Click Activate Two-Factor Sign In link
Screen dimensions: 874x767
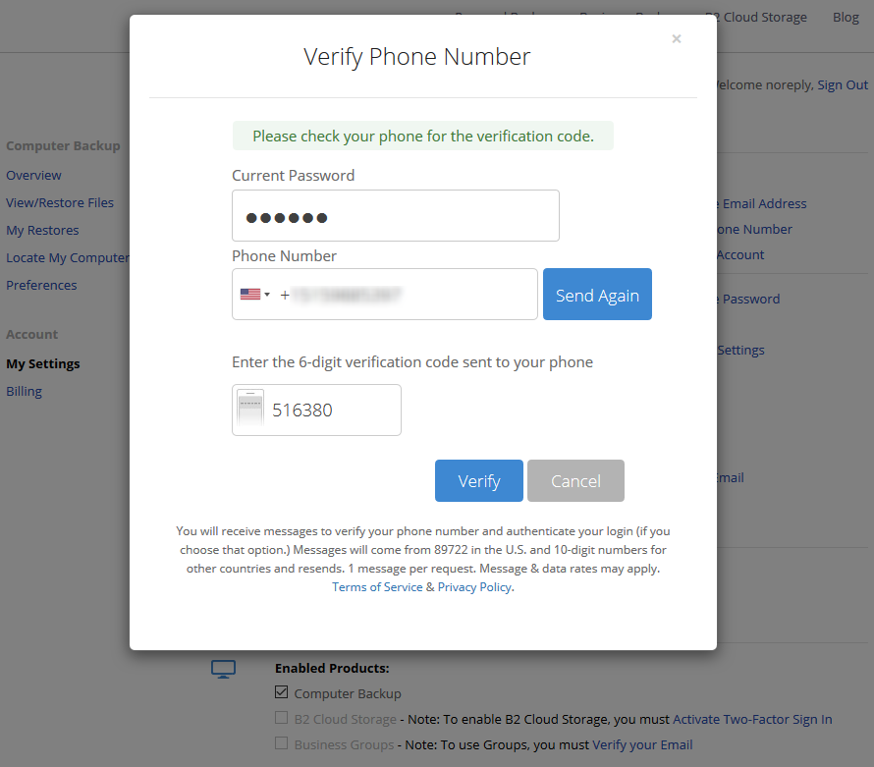pyautogui.click(x=752, y=719)
